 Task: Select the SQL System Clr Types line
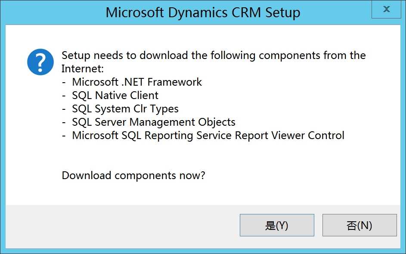coord(120,109)
